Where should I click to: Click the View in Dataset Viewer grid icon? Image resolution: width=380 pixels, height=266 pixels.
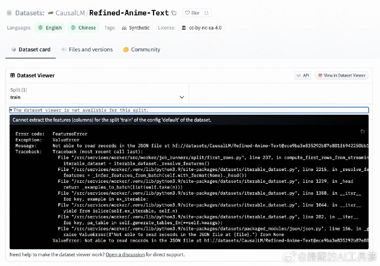point(320,76)
